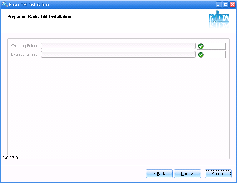Click the green checkmark beside Creating Folders

click(x=201, y=46)
